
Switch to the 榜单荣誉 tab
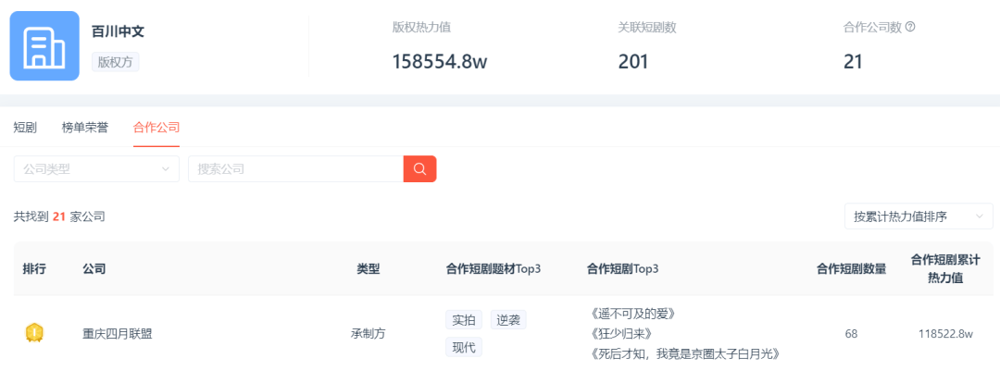[x=85, y=128]
